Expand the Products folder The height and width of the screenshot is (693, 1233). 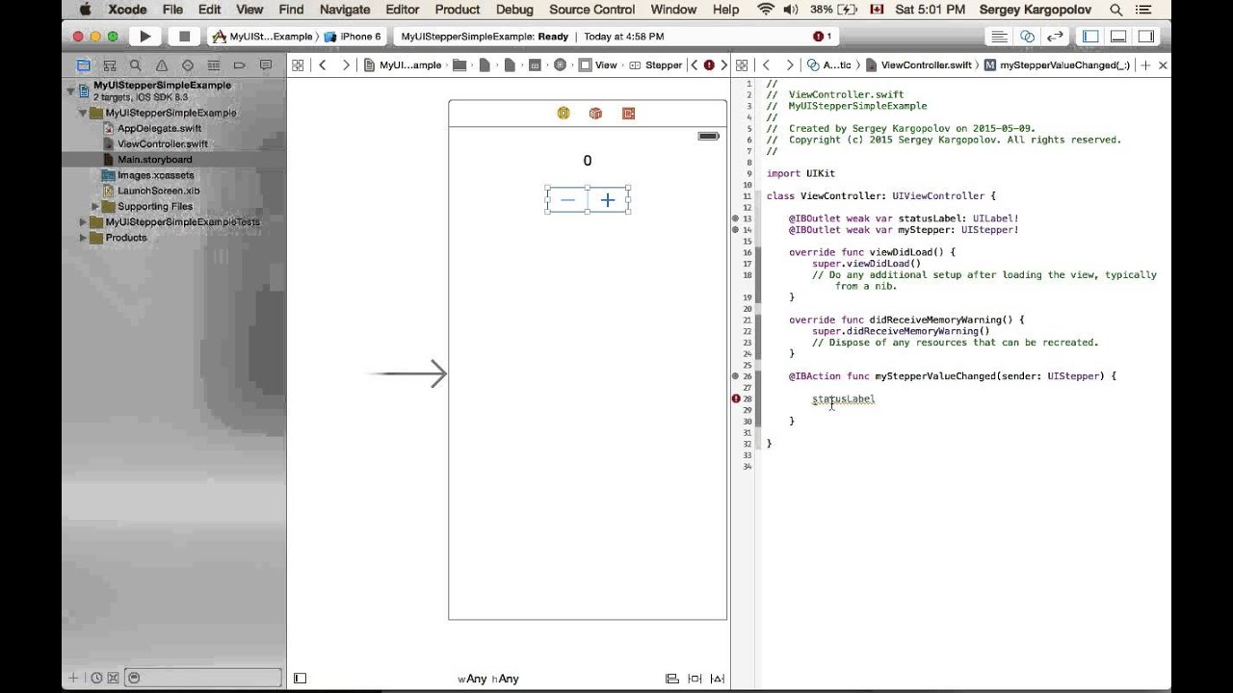point(83,238)
